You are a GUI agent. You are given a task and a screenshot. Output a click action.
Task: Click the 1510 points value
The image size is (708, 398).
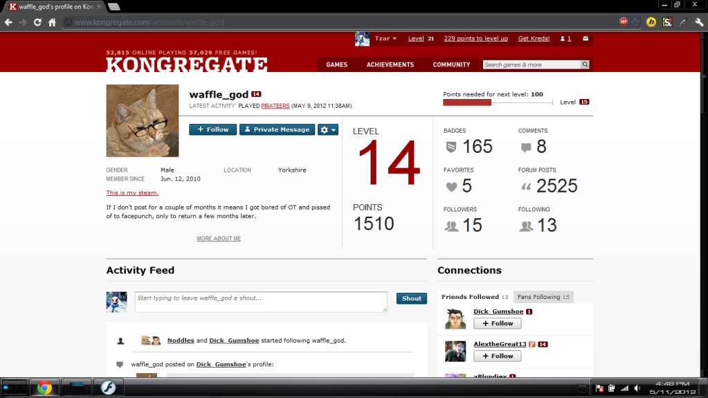click(x=374, y=224)
